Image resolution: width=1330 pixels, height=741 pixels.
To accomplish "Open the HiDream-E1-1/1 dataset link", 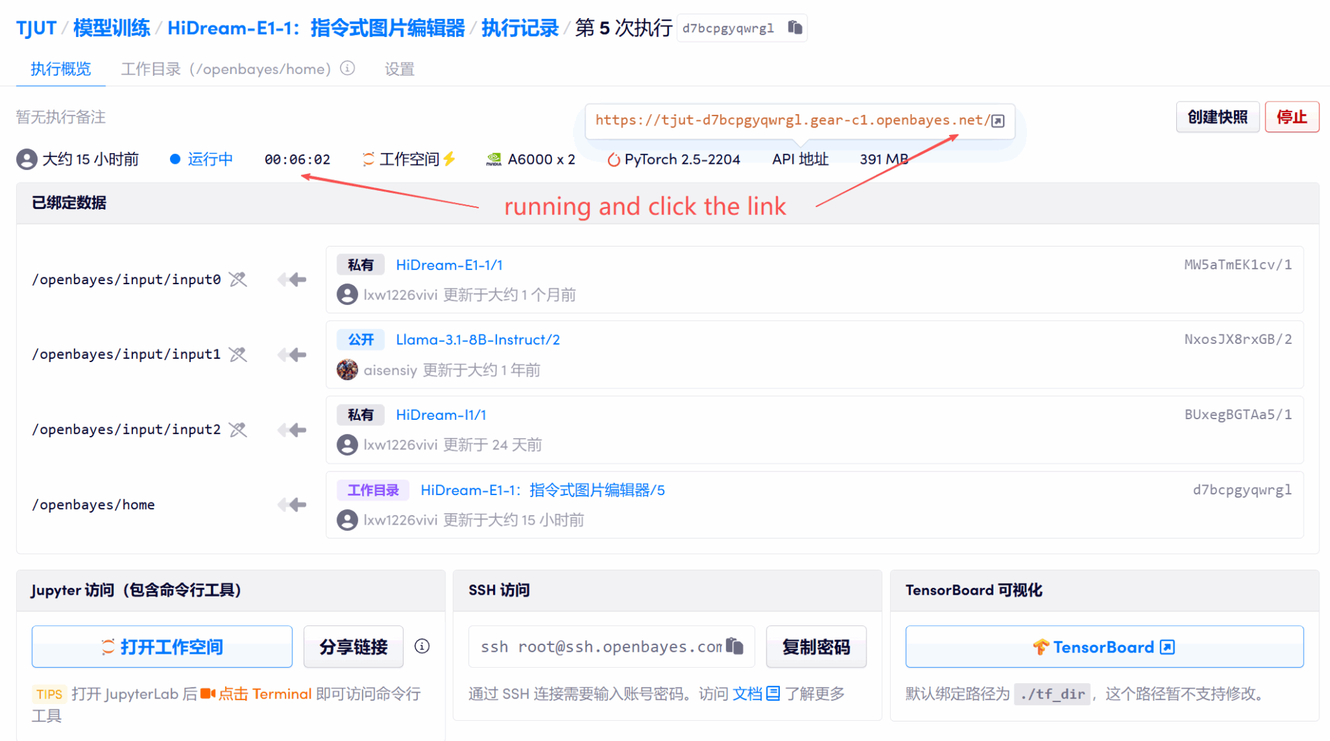I will 449,265.
